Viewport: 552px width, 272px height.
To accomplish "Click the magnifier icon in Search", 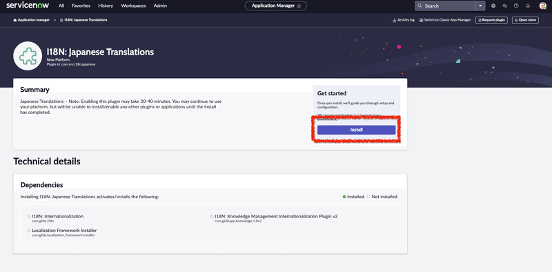I will [x=420, y=6].
